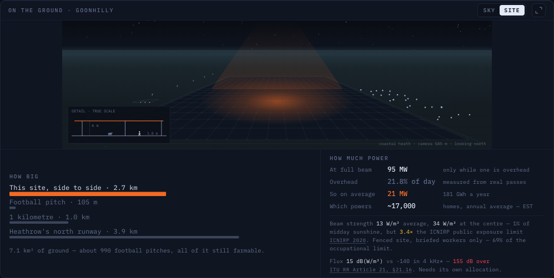This screenshot has width=554, height=278.
Task: Open the ICNIRP 2020 reference link
Action: [x=348, y=240]
